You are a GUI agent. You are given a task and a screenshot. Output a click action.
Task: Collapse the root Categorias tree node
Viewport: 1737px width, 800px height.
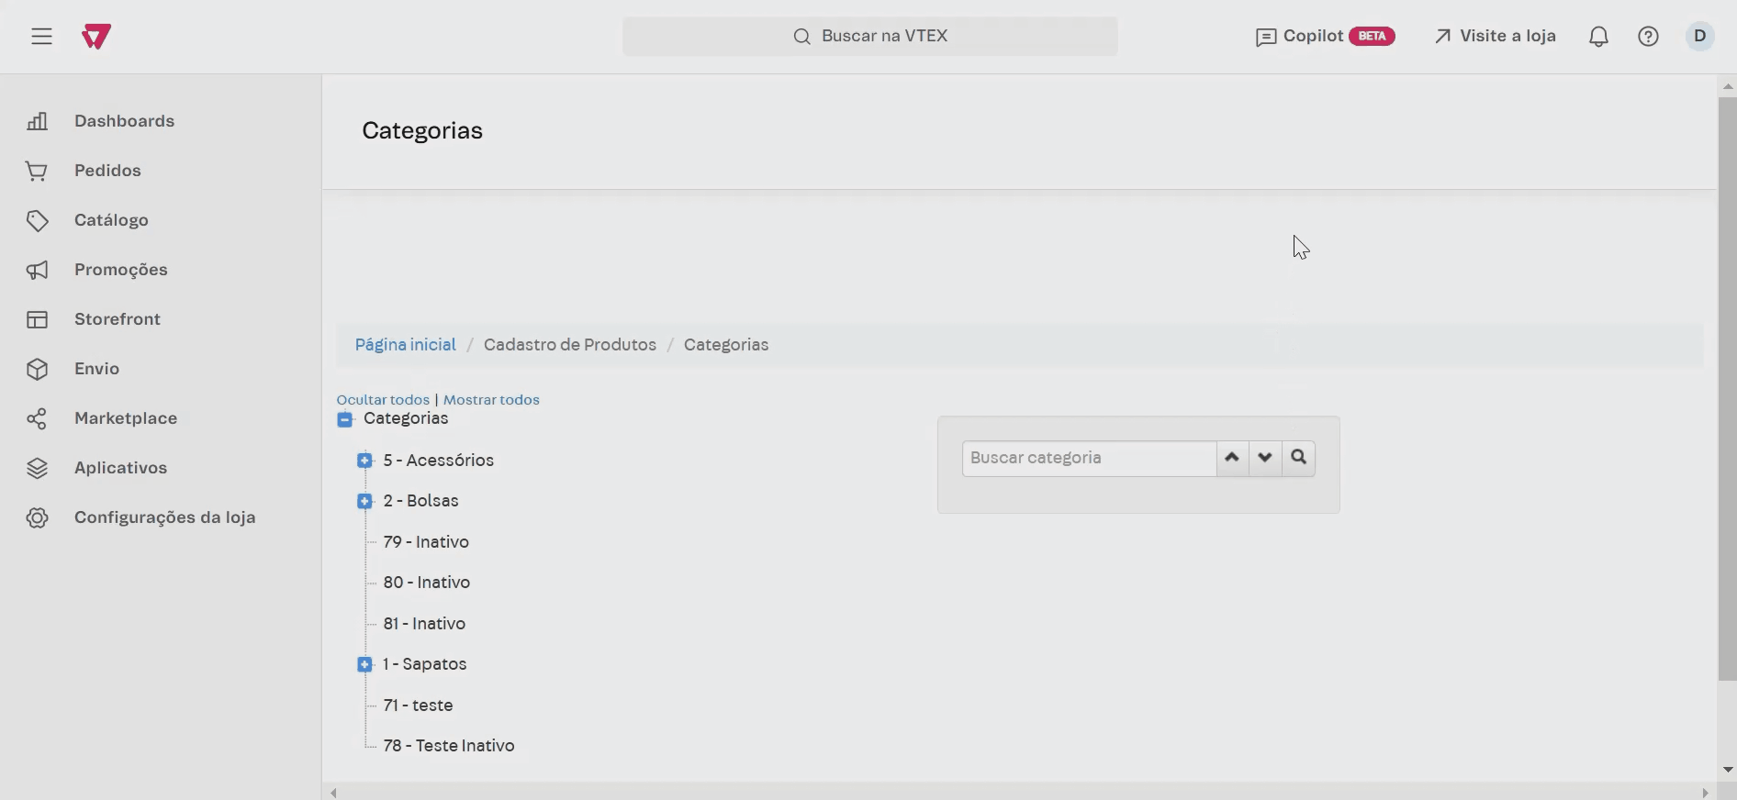coord(345,419)
